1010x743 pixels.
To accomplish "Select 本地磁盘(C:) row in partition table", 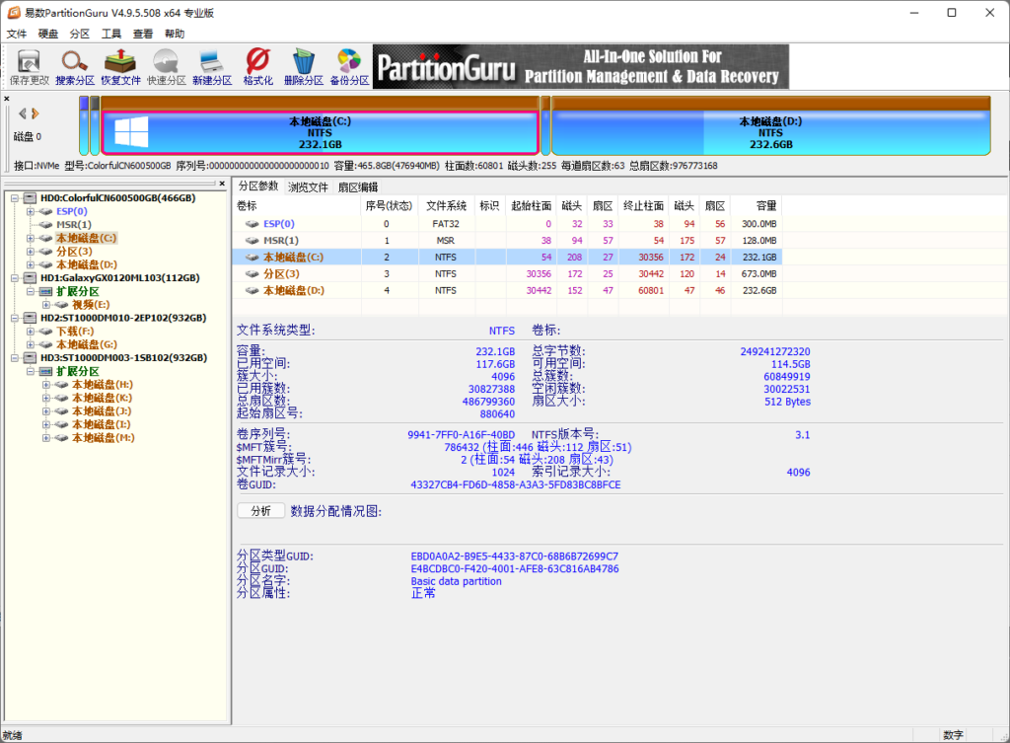I will (x=508, y=258).
